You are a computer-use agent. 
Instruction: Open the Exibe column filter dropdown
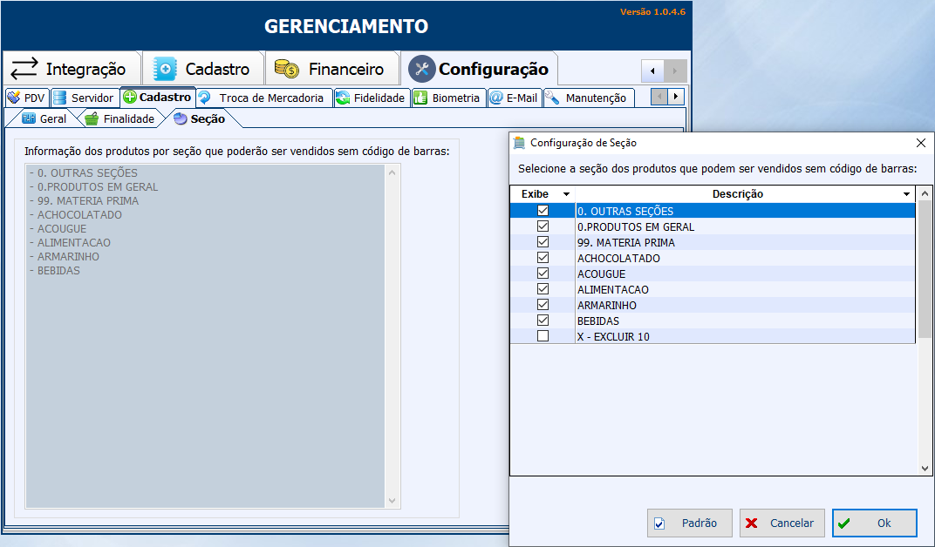click(x=566, y=194)
